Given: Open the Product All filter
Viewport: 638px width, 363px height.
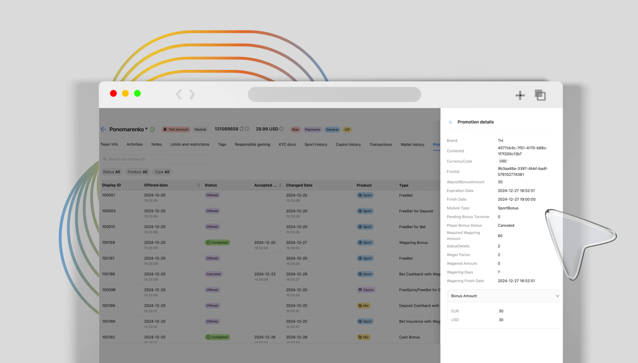Looking at the screenshot, I should click(x=137, y=172).
